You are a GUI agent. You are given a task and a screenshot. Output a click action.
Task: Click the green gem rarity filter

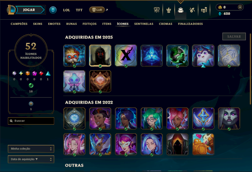point(31,85)
